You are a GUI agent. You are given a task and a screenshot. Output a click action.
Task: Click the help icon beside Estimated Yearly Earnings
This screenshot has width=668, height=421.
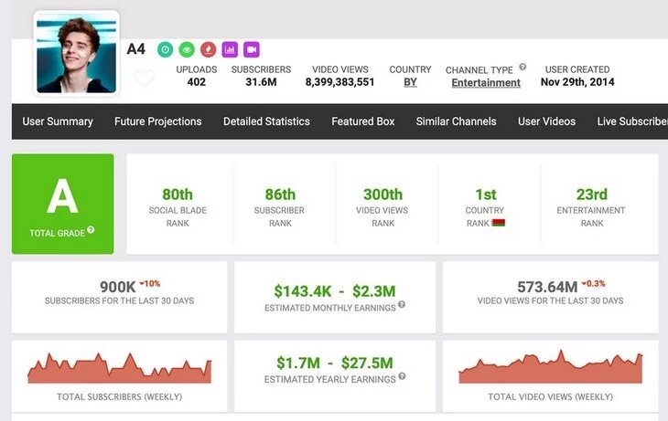tap(402, 376)
